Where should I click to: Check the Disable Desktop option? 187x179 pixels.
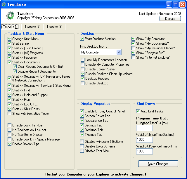pos(82,83)
